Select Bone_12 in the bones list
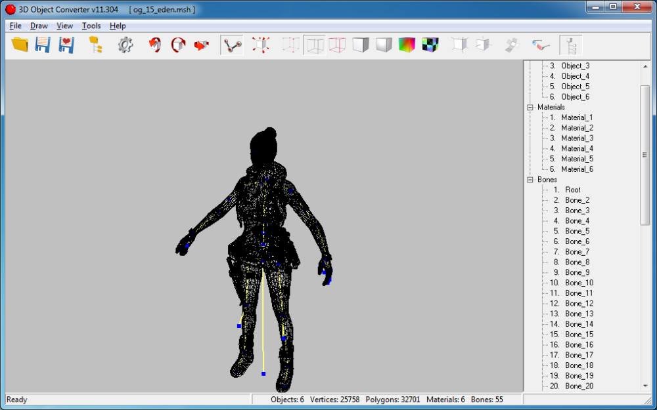The width and height of the screenshot is (657, 410). tap(579, 303)
